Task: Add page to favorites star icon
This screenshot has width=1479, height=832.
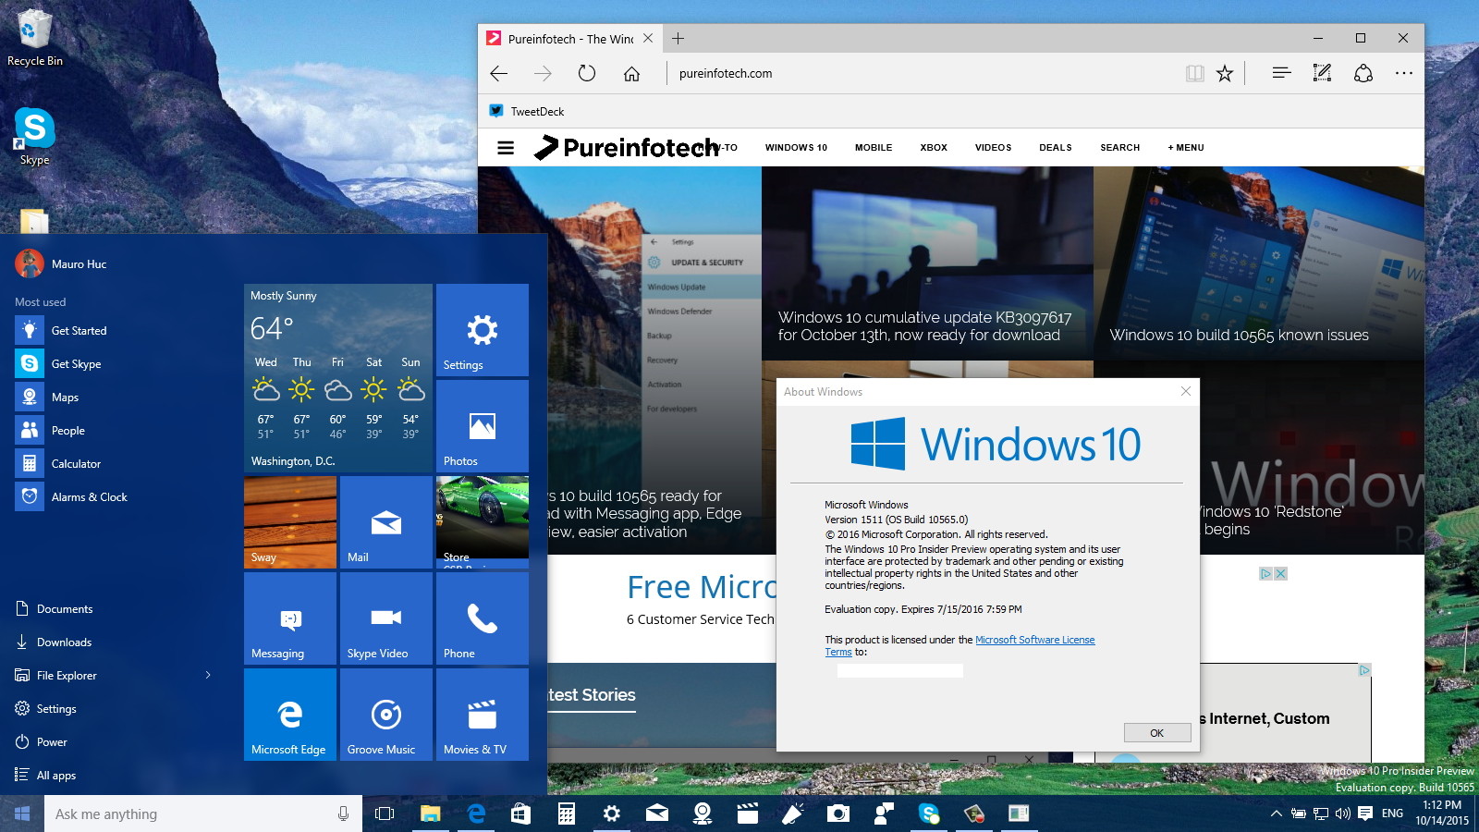Action: point(1225,73)
